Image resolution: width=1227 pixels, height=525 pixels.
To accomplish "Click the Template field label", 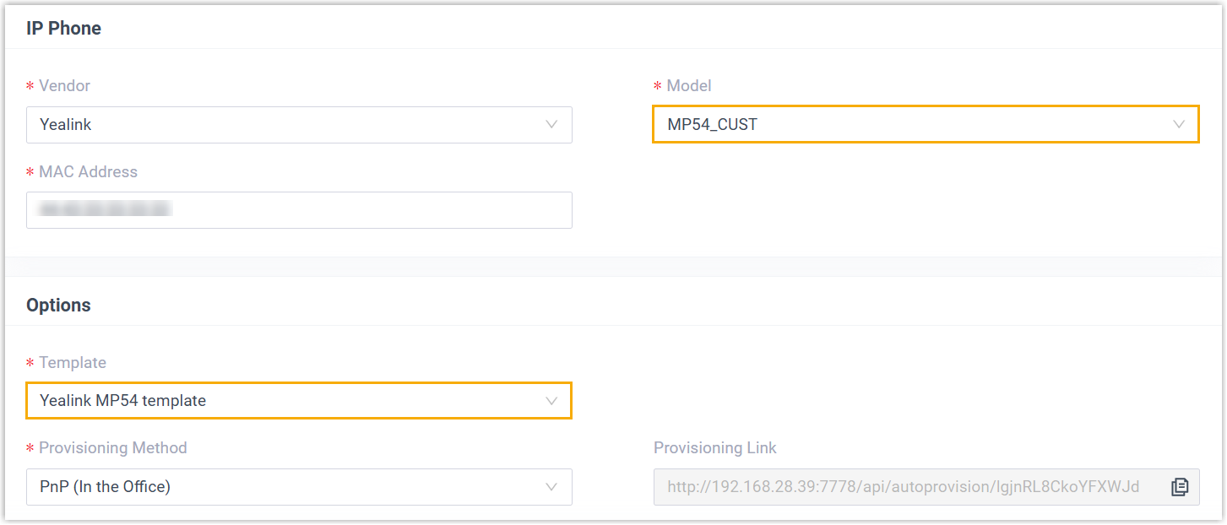I will pyautogui.click(x=73, y=362).
